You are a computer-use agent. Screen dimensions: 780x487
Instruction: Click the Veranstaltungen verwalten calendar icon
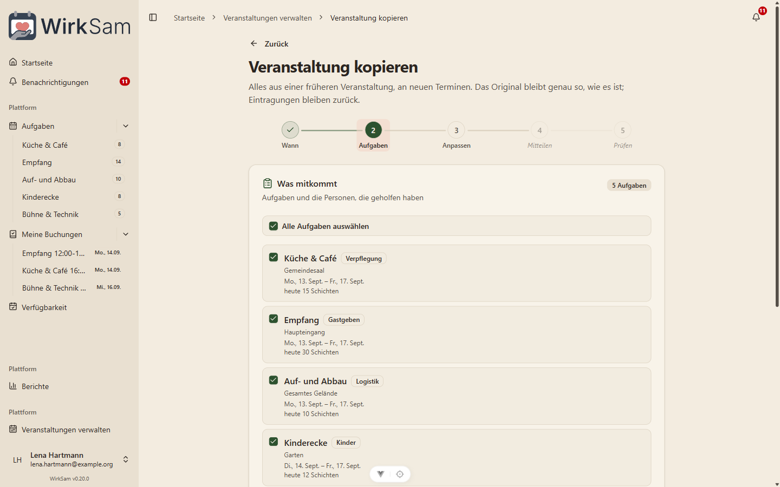click(x=13, y=429)
